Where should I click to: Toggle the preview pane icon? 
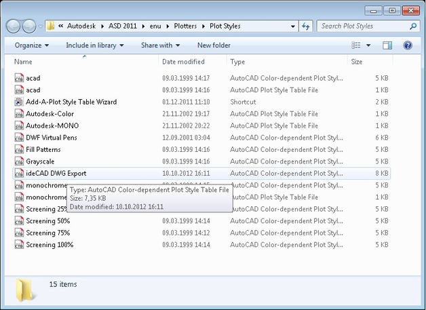pos(387,45)
